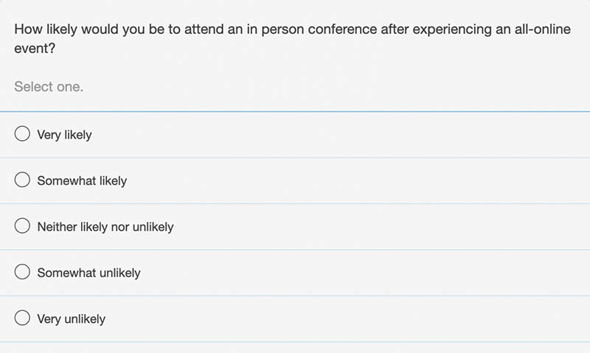Click the "Somewhat unlikely" label text

pyautogui.click(x=88, y=273)
